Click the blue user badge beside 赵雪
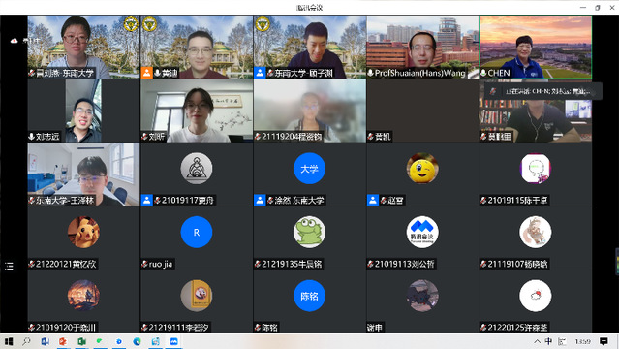This screenshot has height=349, width=619. coord(373,200)
